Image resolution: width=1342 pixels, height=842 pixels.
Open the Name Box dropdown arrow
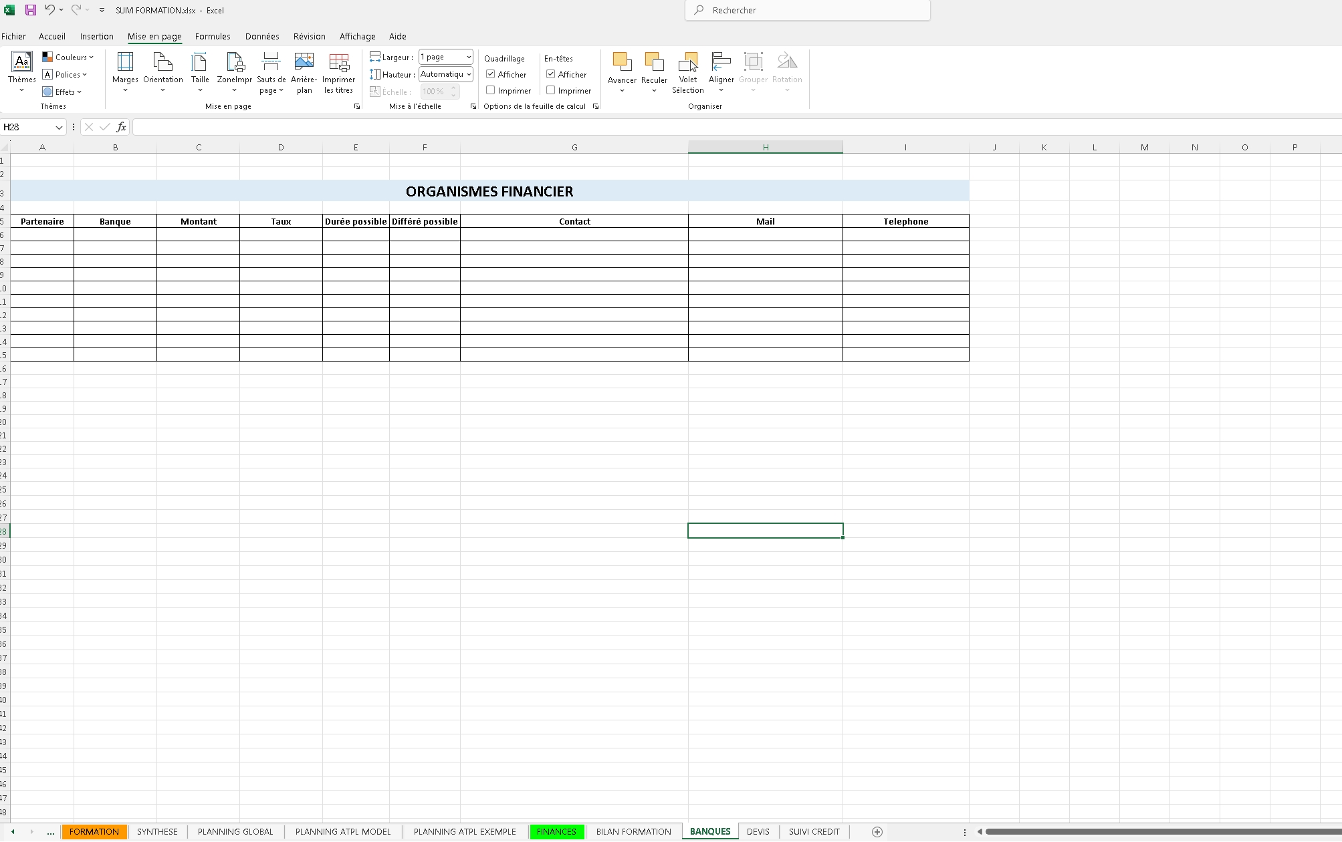pos(59,127)
